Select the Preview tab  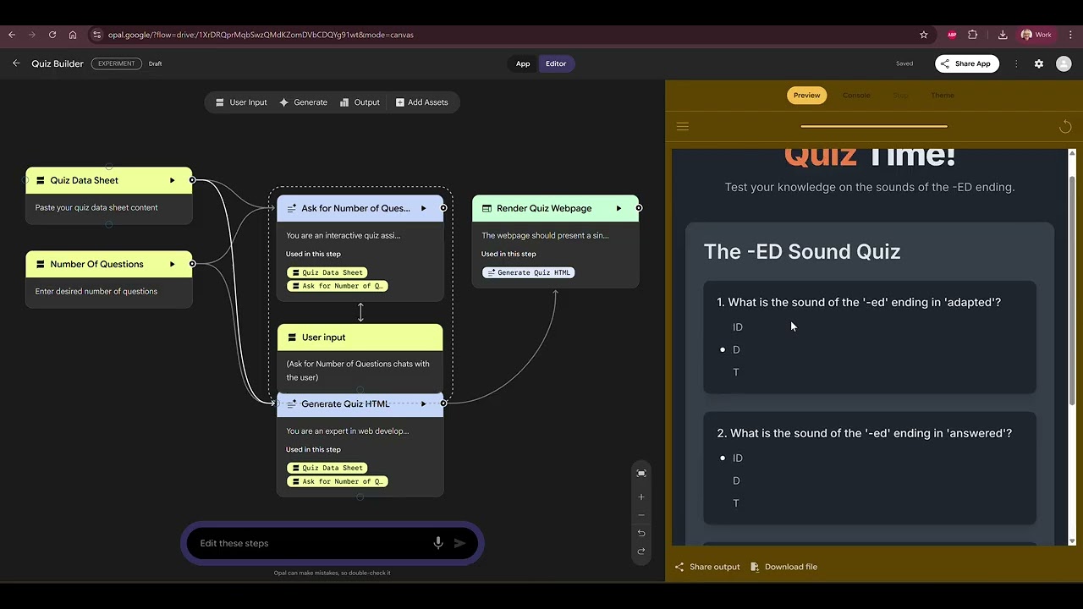806,96
